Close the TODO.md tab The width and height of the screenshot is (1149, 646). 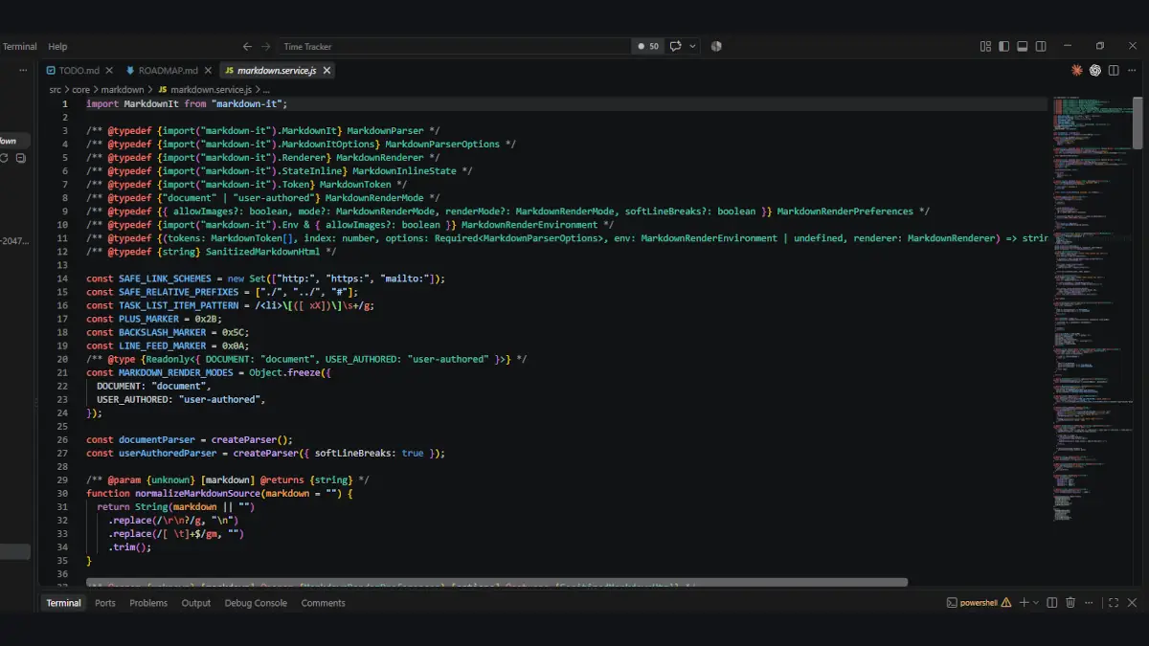[x=109, y=70]
